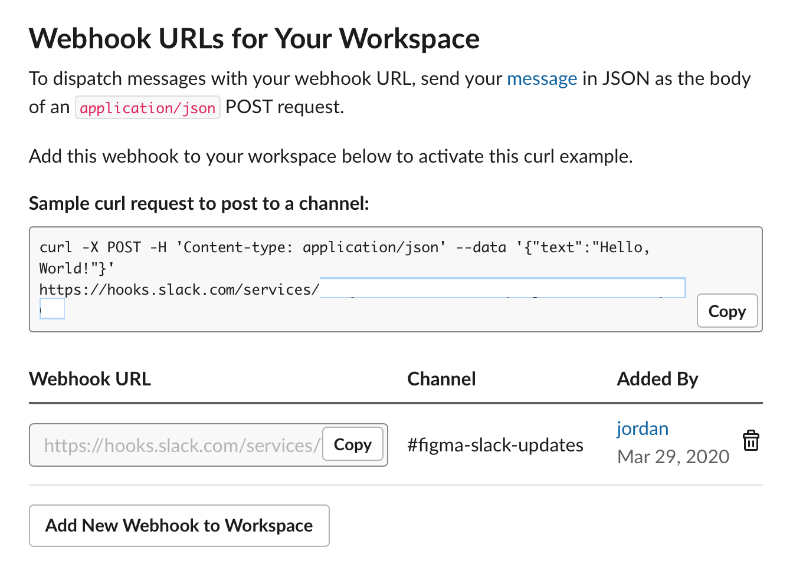793x574 pixels.
Task: Open jordan's profile link
Action: pyautogui.click(x=643, y=428)
